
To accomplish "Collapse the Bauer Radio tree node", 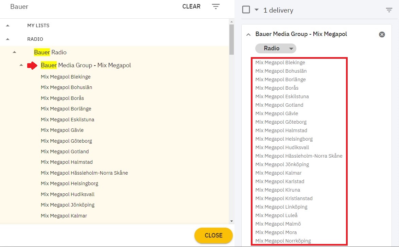I will click(14, 52).
